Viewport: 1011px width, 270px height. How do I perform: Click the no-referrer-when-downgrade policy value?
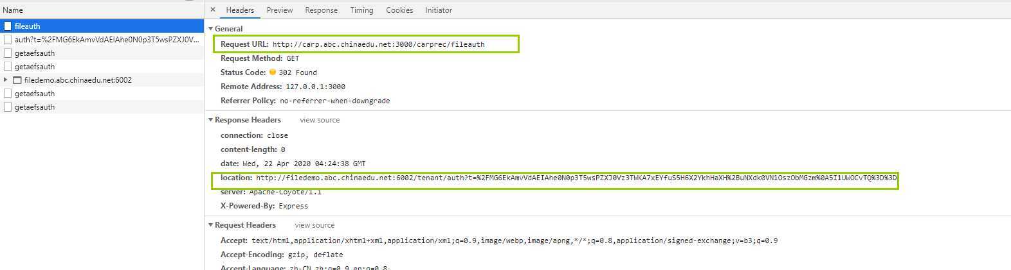click(x=335, y=101)
